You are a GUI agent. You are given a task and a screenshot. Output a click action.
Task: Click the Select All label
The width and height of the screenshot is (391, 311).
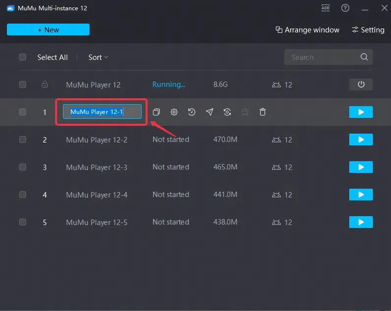[x=52, y=57]
